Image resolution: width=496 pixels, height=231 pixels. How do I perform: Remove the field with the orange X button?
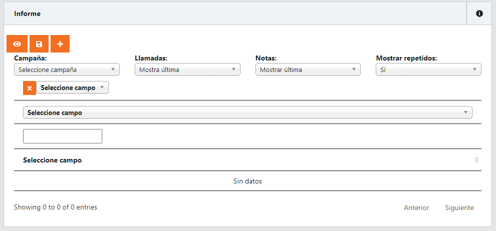click(x=30, y=88)
